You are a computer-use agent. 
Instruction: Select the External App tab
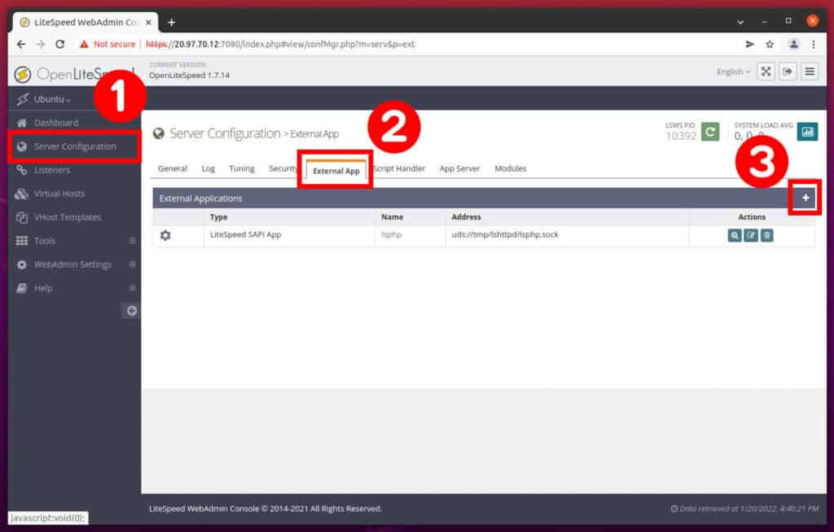point(336,171)
